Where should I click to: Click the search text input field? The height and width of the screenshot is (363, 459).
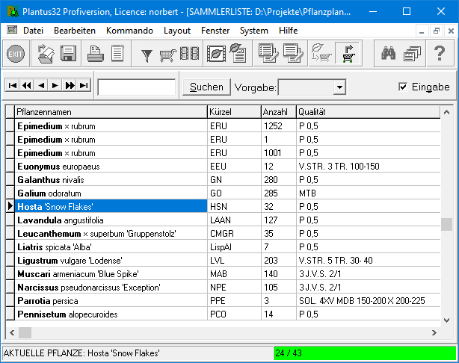137,87
